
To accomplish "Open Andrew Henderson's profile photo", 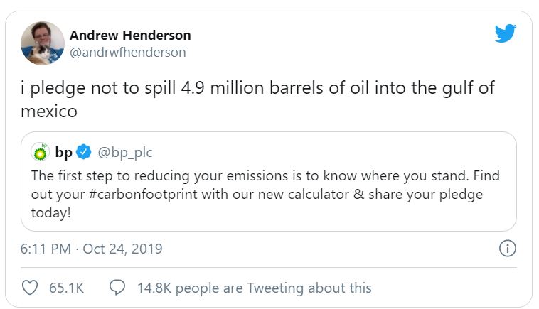I will [x=42, y=43].
